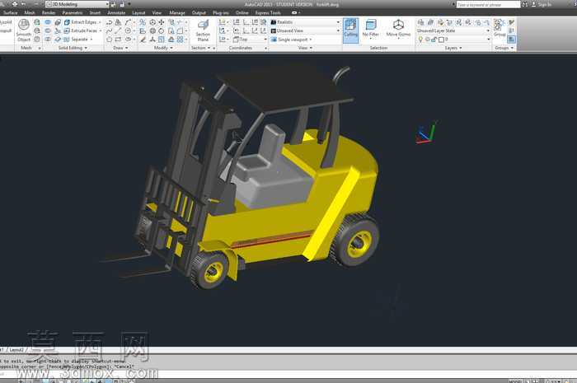Toggle the layer 0 lock icon

click(434, 40)
